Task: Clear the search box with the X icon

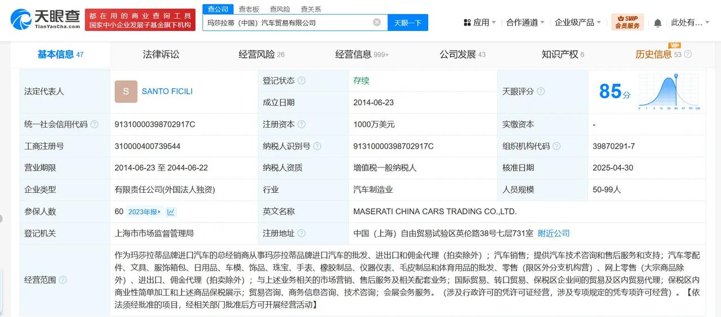Action: [x=377, y=22]
